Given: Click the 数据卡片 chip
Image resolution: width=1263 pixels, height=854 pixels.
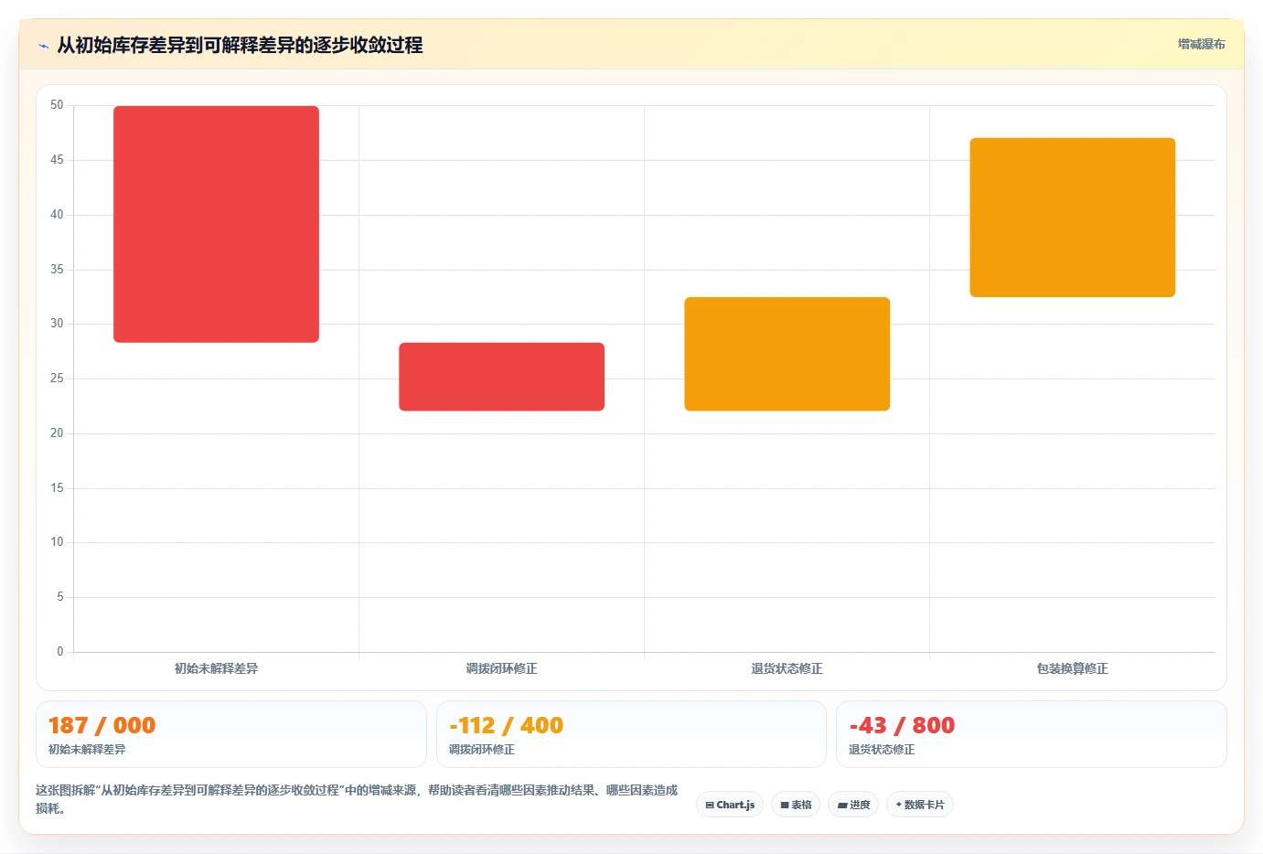Looking at the screenshot, I should pos(919,805).
